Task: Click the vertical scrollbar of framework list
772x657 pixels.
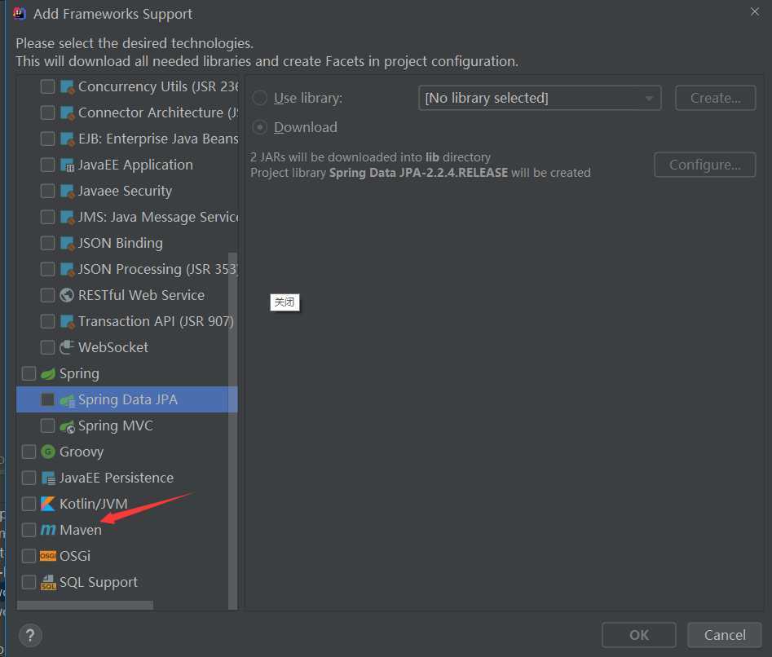Action: (x=233, y=430)
